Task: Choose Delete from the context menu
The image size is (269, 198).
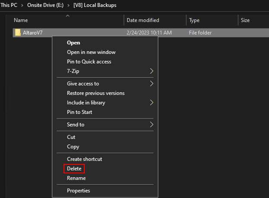Action: click(74, 169)
